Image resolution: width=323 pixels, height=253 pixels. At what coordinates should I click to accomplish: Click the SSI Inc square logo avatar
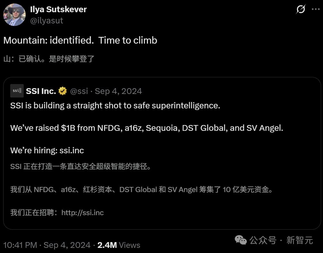point(17,90)
